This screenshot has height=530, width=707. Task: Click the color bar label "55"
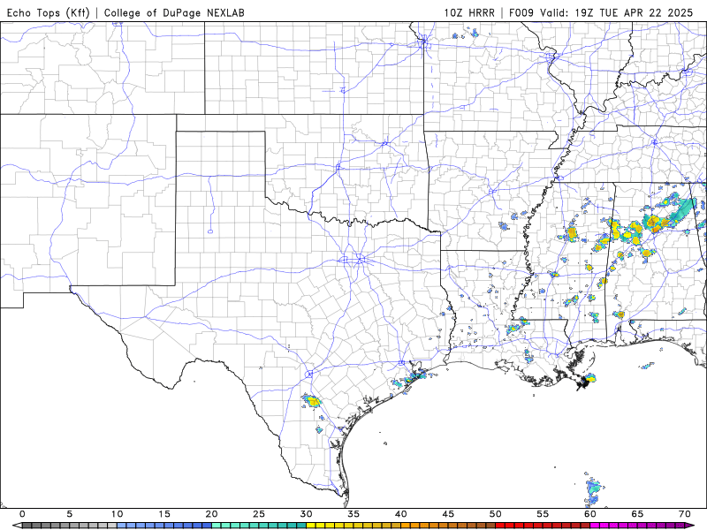click(543, 514)
